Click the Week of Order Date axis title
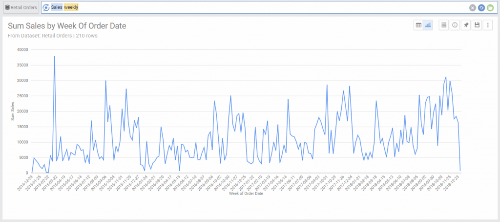This screenshot has width=500, height=222. pyautogui.click(x=246, y=194)
